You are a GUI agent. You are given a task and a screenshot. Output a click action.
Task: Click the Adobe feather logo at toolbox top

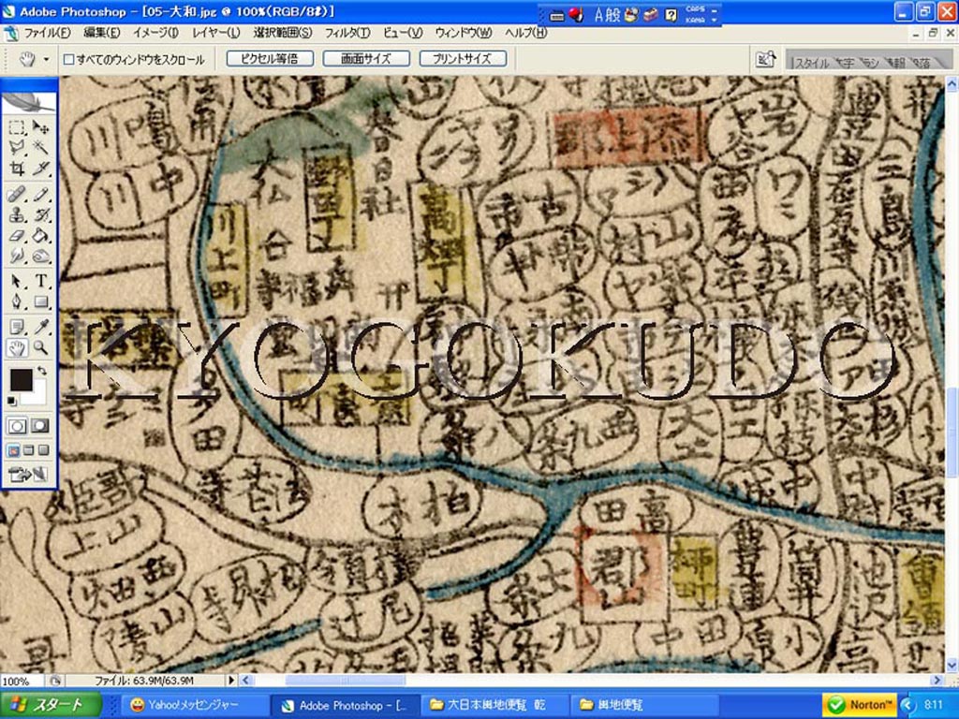pos(29,101)
